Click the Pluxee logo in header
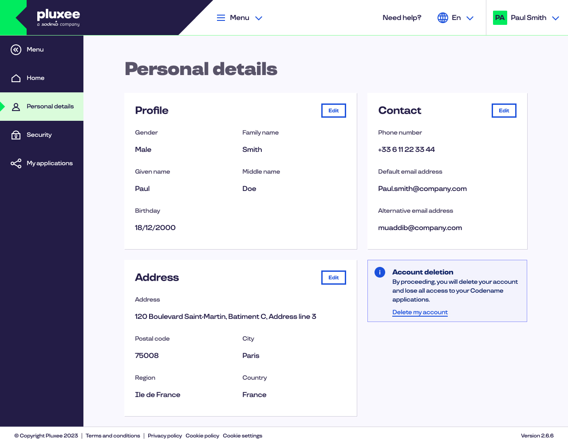This screenshot has width=568, height=445. tap(58, 18)
